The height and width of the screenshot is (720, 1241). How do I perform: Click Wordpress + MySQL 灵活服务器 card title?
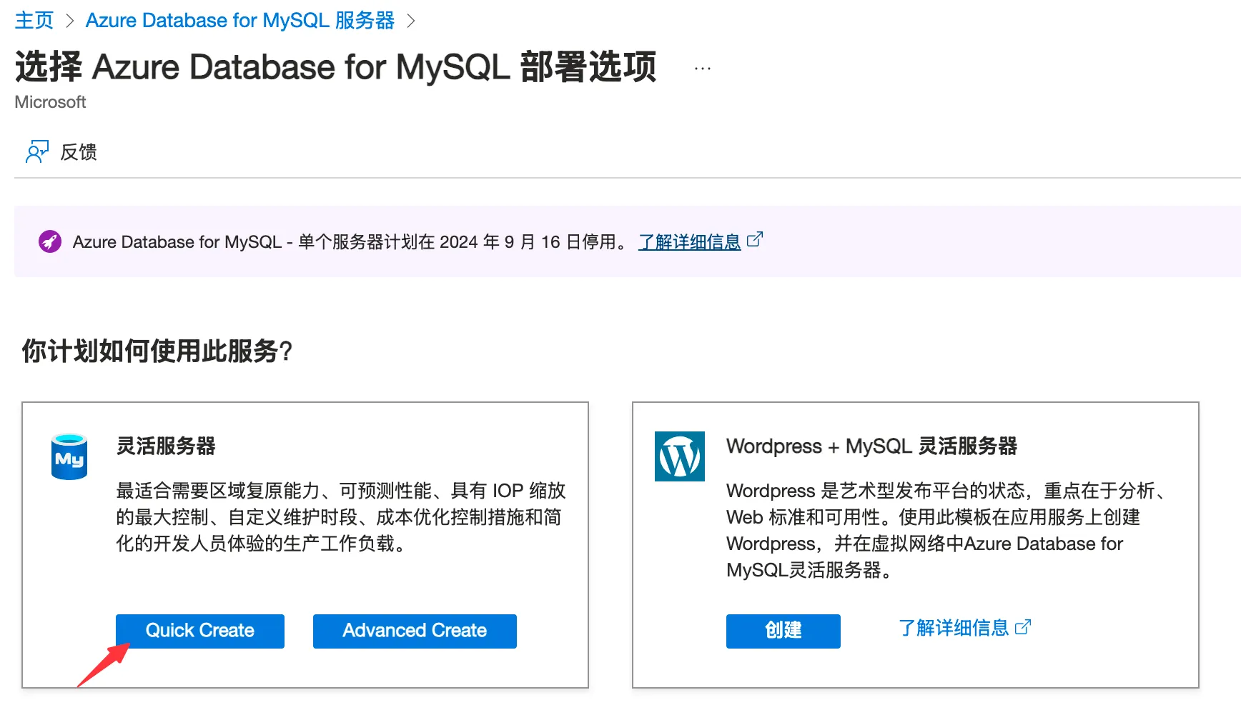click(x=871, y=446)
